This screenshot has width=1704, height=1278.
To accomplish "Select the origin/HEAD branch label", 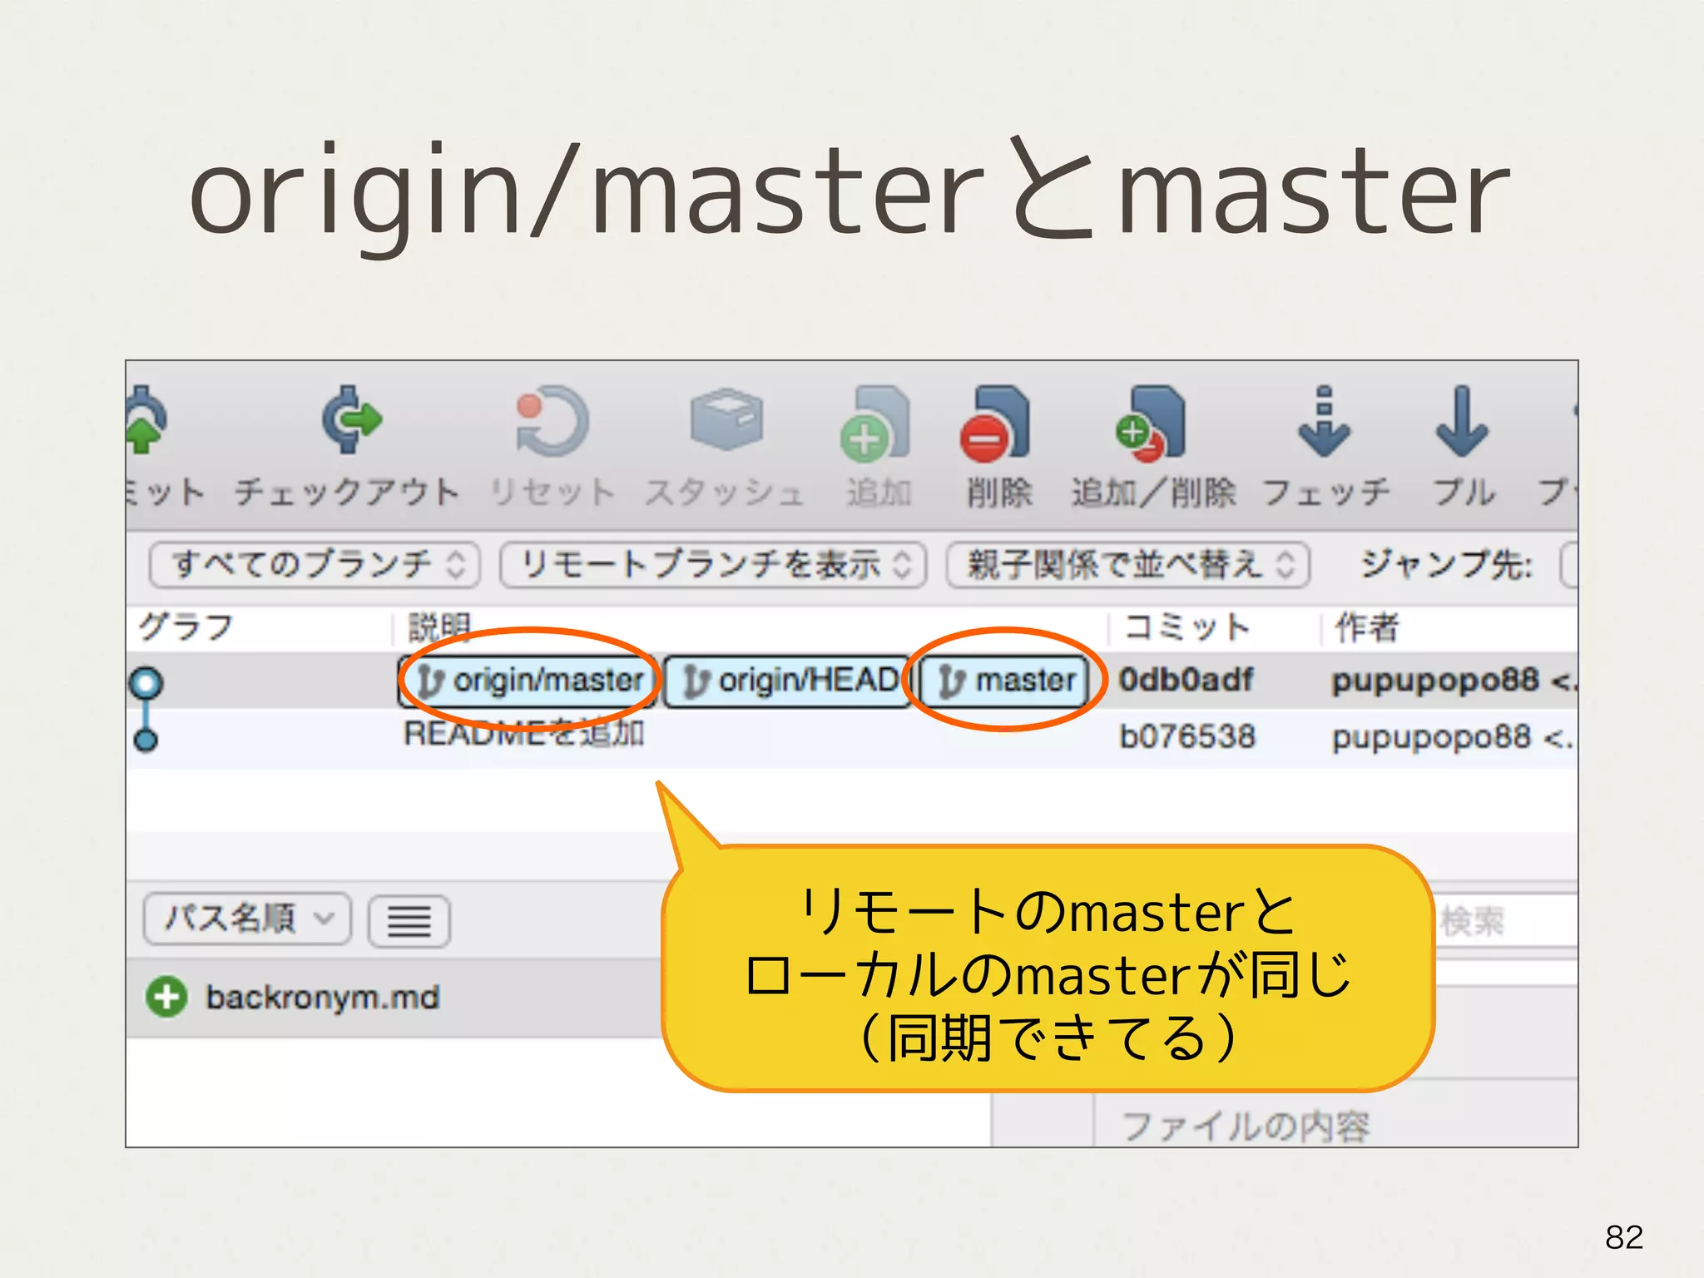I will point(787,681).
